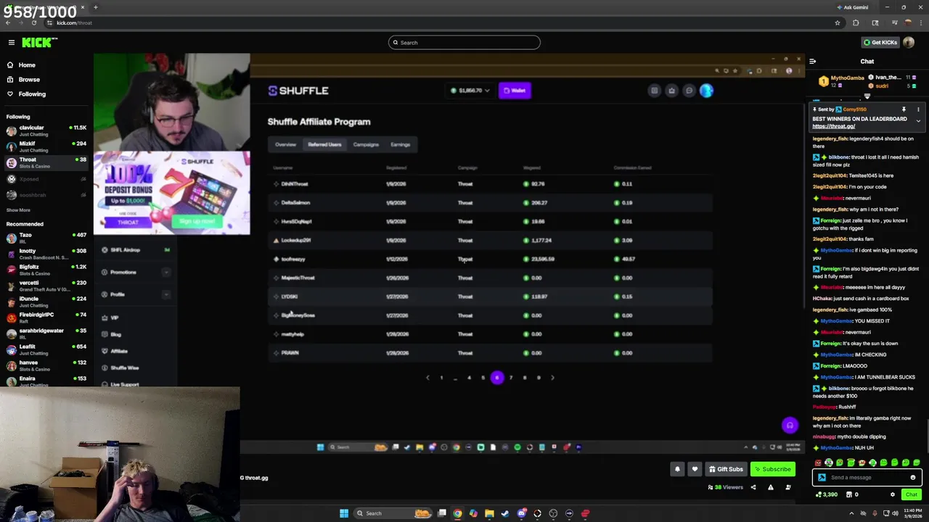Expand Following list with Show More

coord(18,210)
